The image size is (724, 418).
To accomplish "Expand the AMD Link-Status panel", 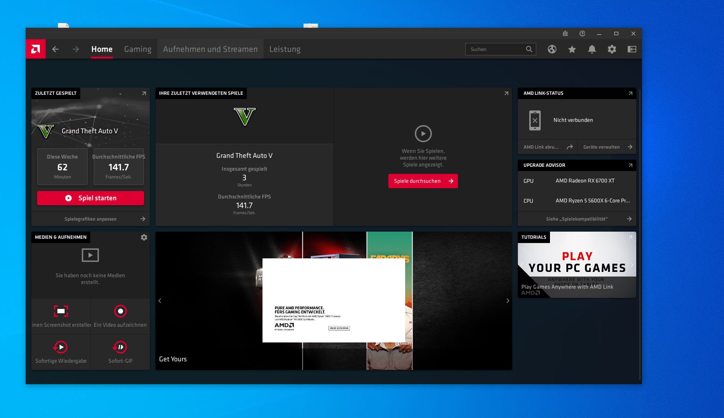I will (630, 93).
